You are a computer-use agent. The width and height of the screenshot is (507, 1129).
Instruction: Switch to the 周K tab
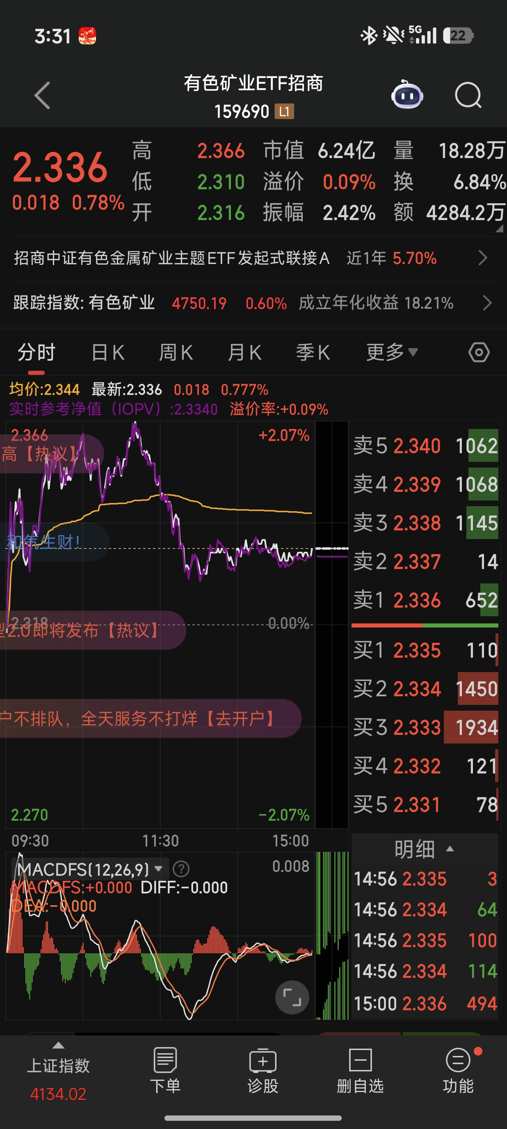coord(176,352)
